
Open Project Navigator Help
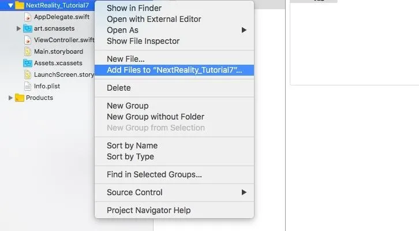tap(148, 210)
